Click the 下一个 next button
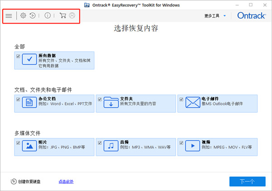 (x=248, y=181)
